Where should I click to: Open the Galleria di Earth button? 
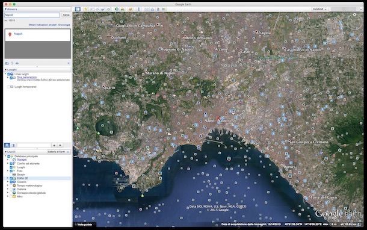click(59, 152)
